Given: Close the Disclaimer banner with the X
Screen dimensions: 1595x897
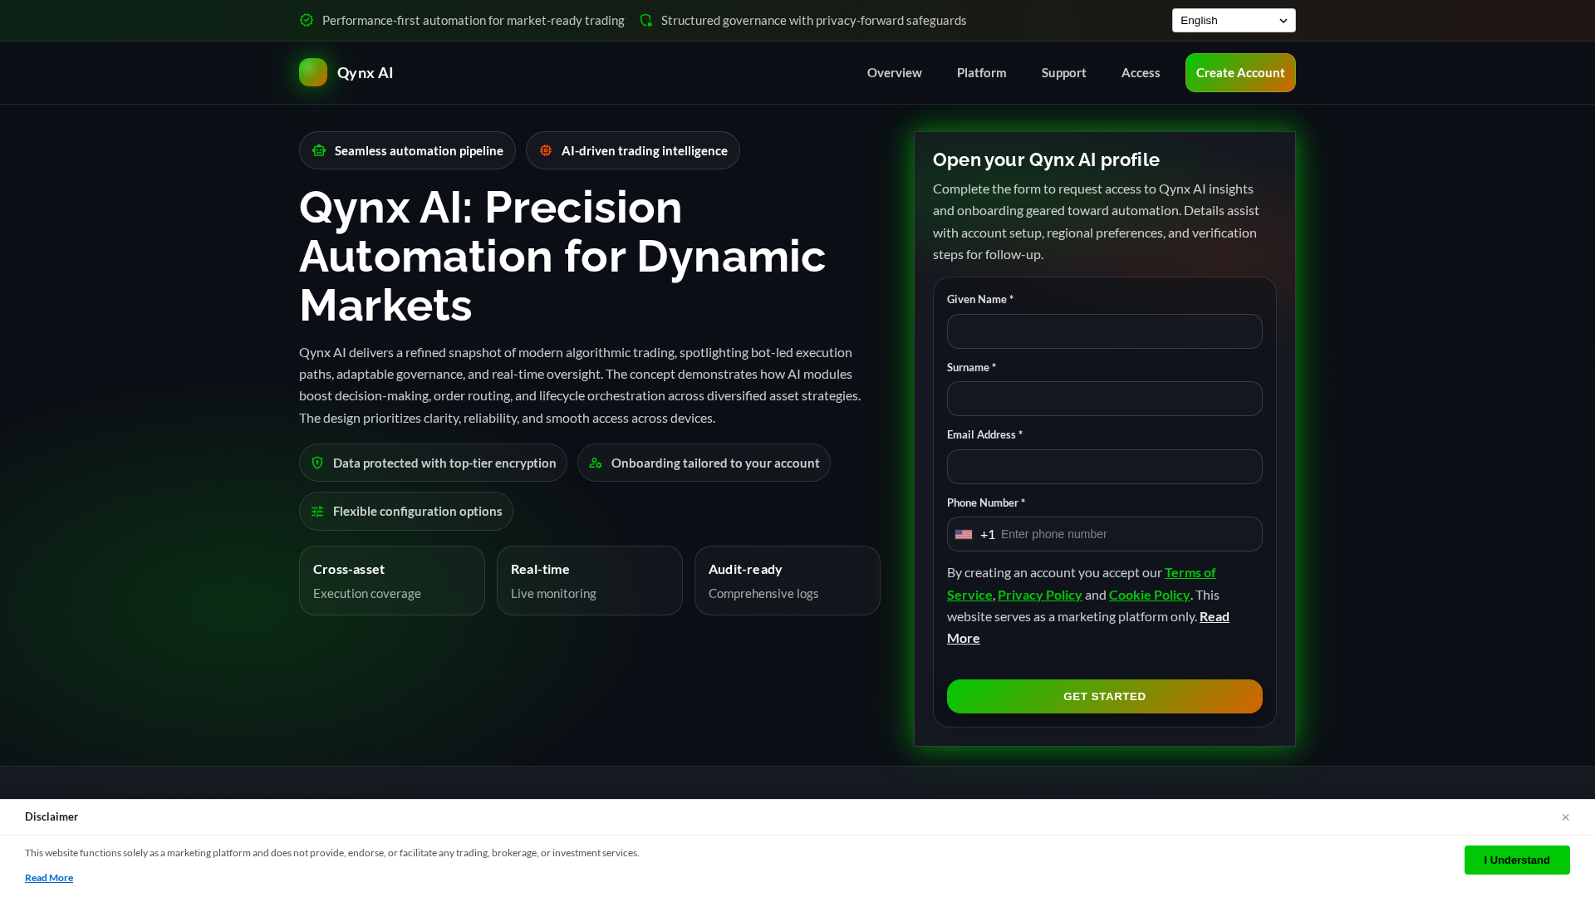Looking at the screenshot, I should [1565, 817].
